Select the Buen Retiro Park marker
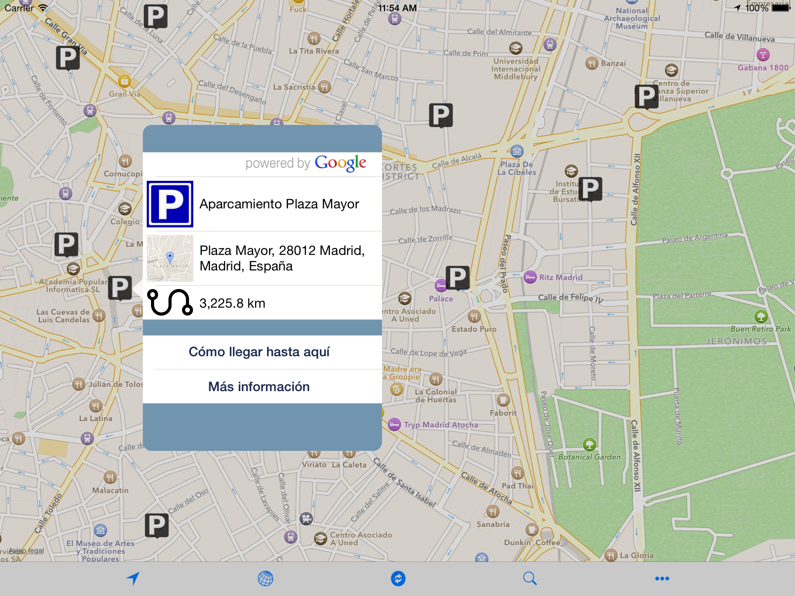The width and height of the screenshot is (795, 596). (761, 317)
